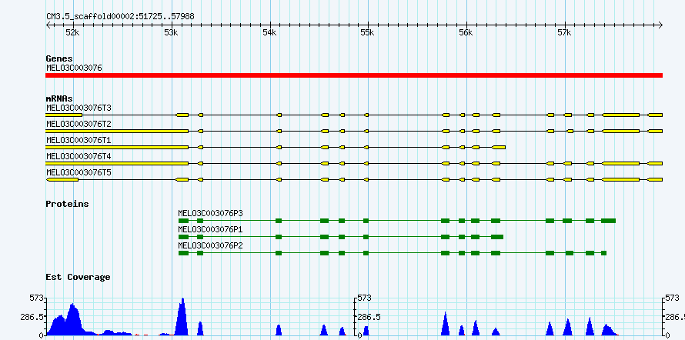Click the short first exon of MELO3C003076T3
Image resolution: width=685 pixels, height=340 pixels.
[x=64, y=115]
